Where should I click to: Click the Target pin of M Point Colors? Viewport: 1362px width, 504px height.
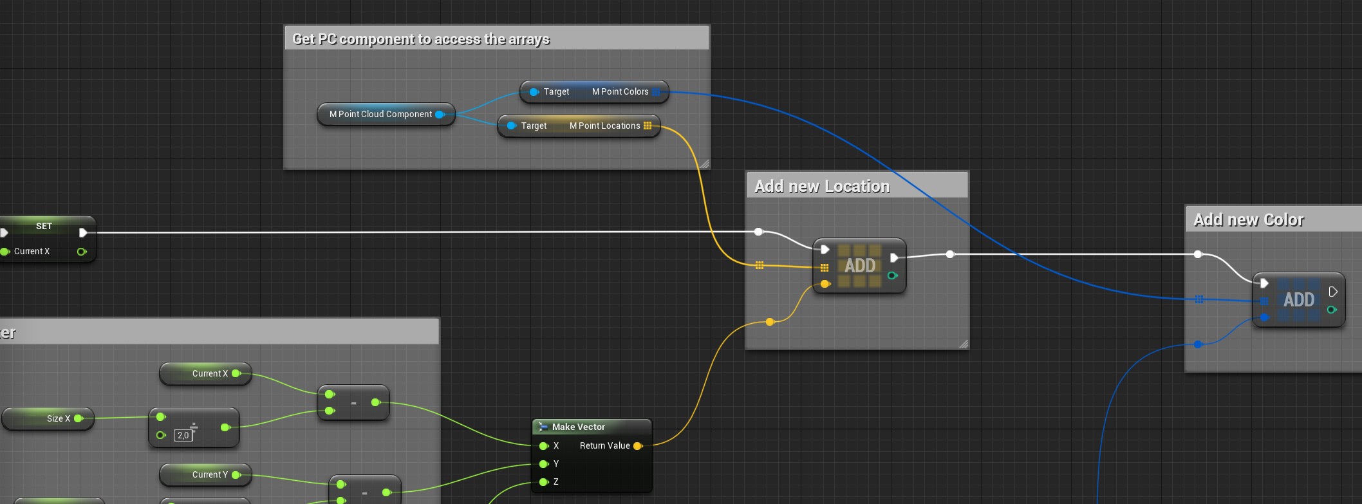click(x=534, y=92)
